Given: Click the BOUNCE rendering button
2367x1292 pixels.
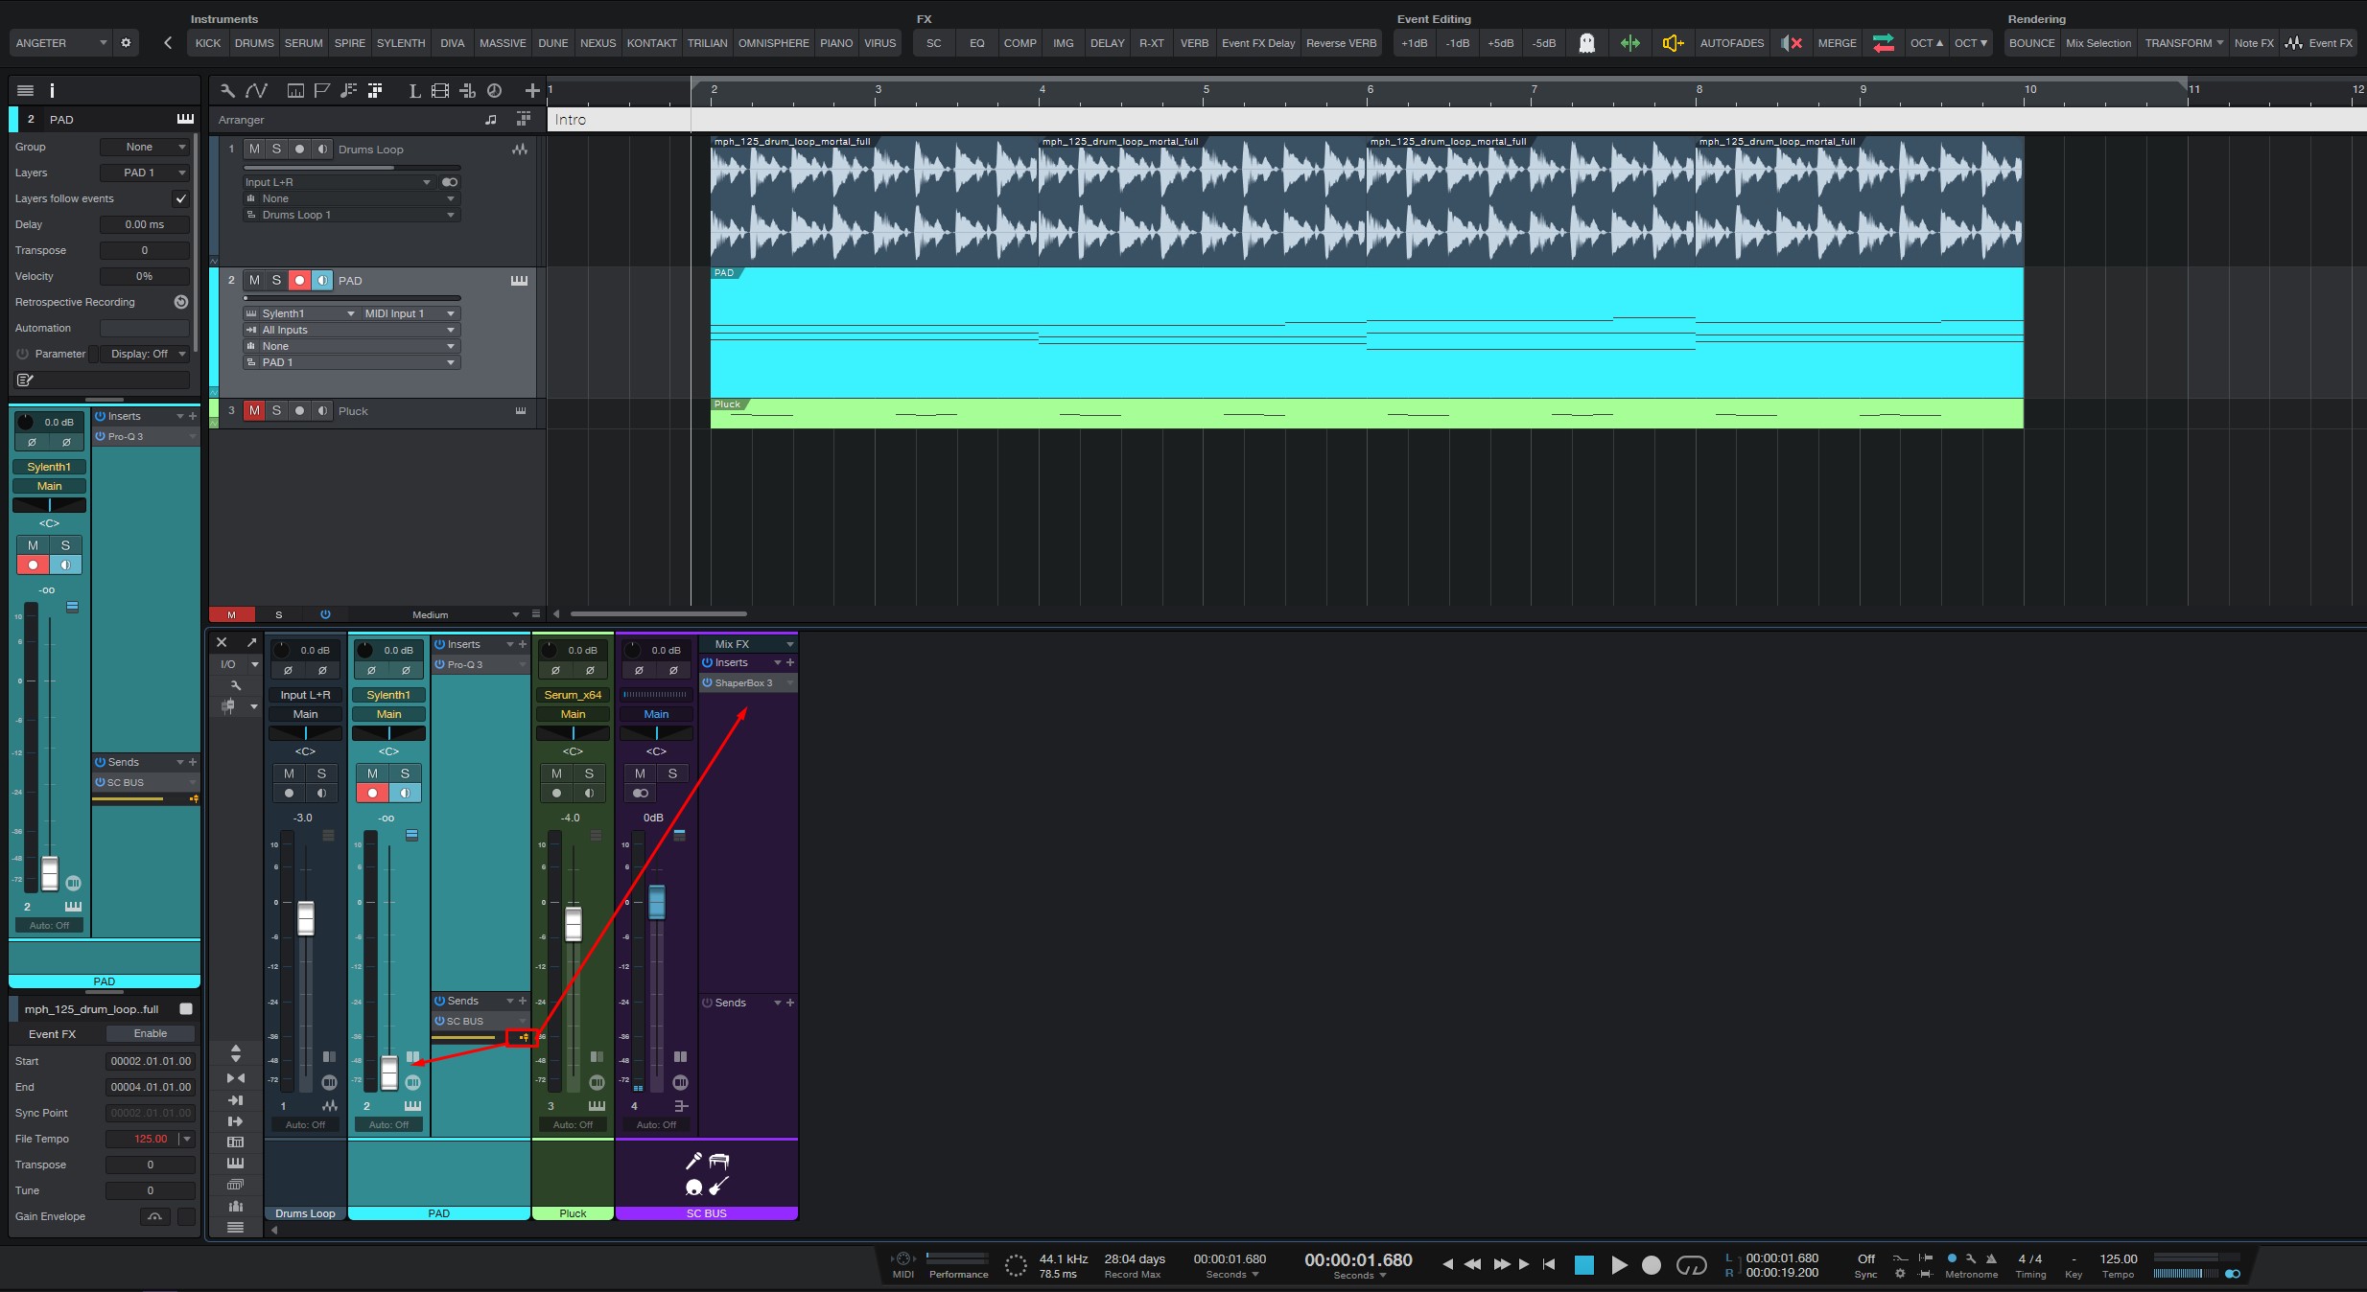Looking at the screenshot, I should [2031, 43].
